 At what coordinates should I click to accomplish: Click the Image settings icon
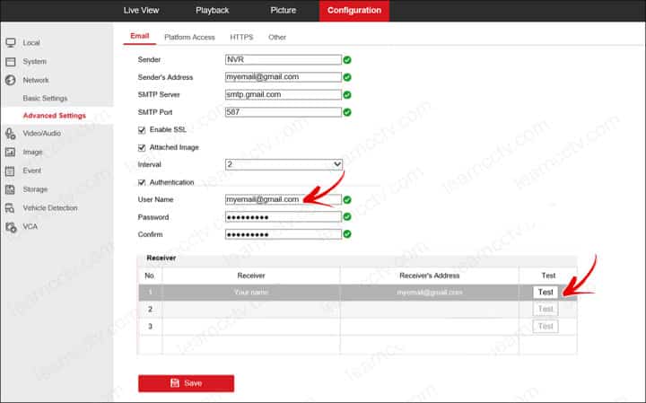pyautogui.click(x=11, y=153)
